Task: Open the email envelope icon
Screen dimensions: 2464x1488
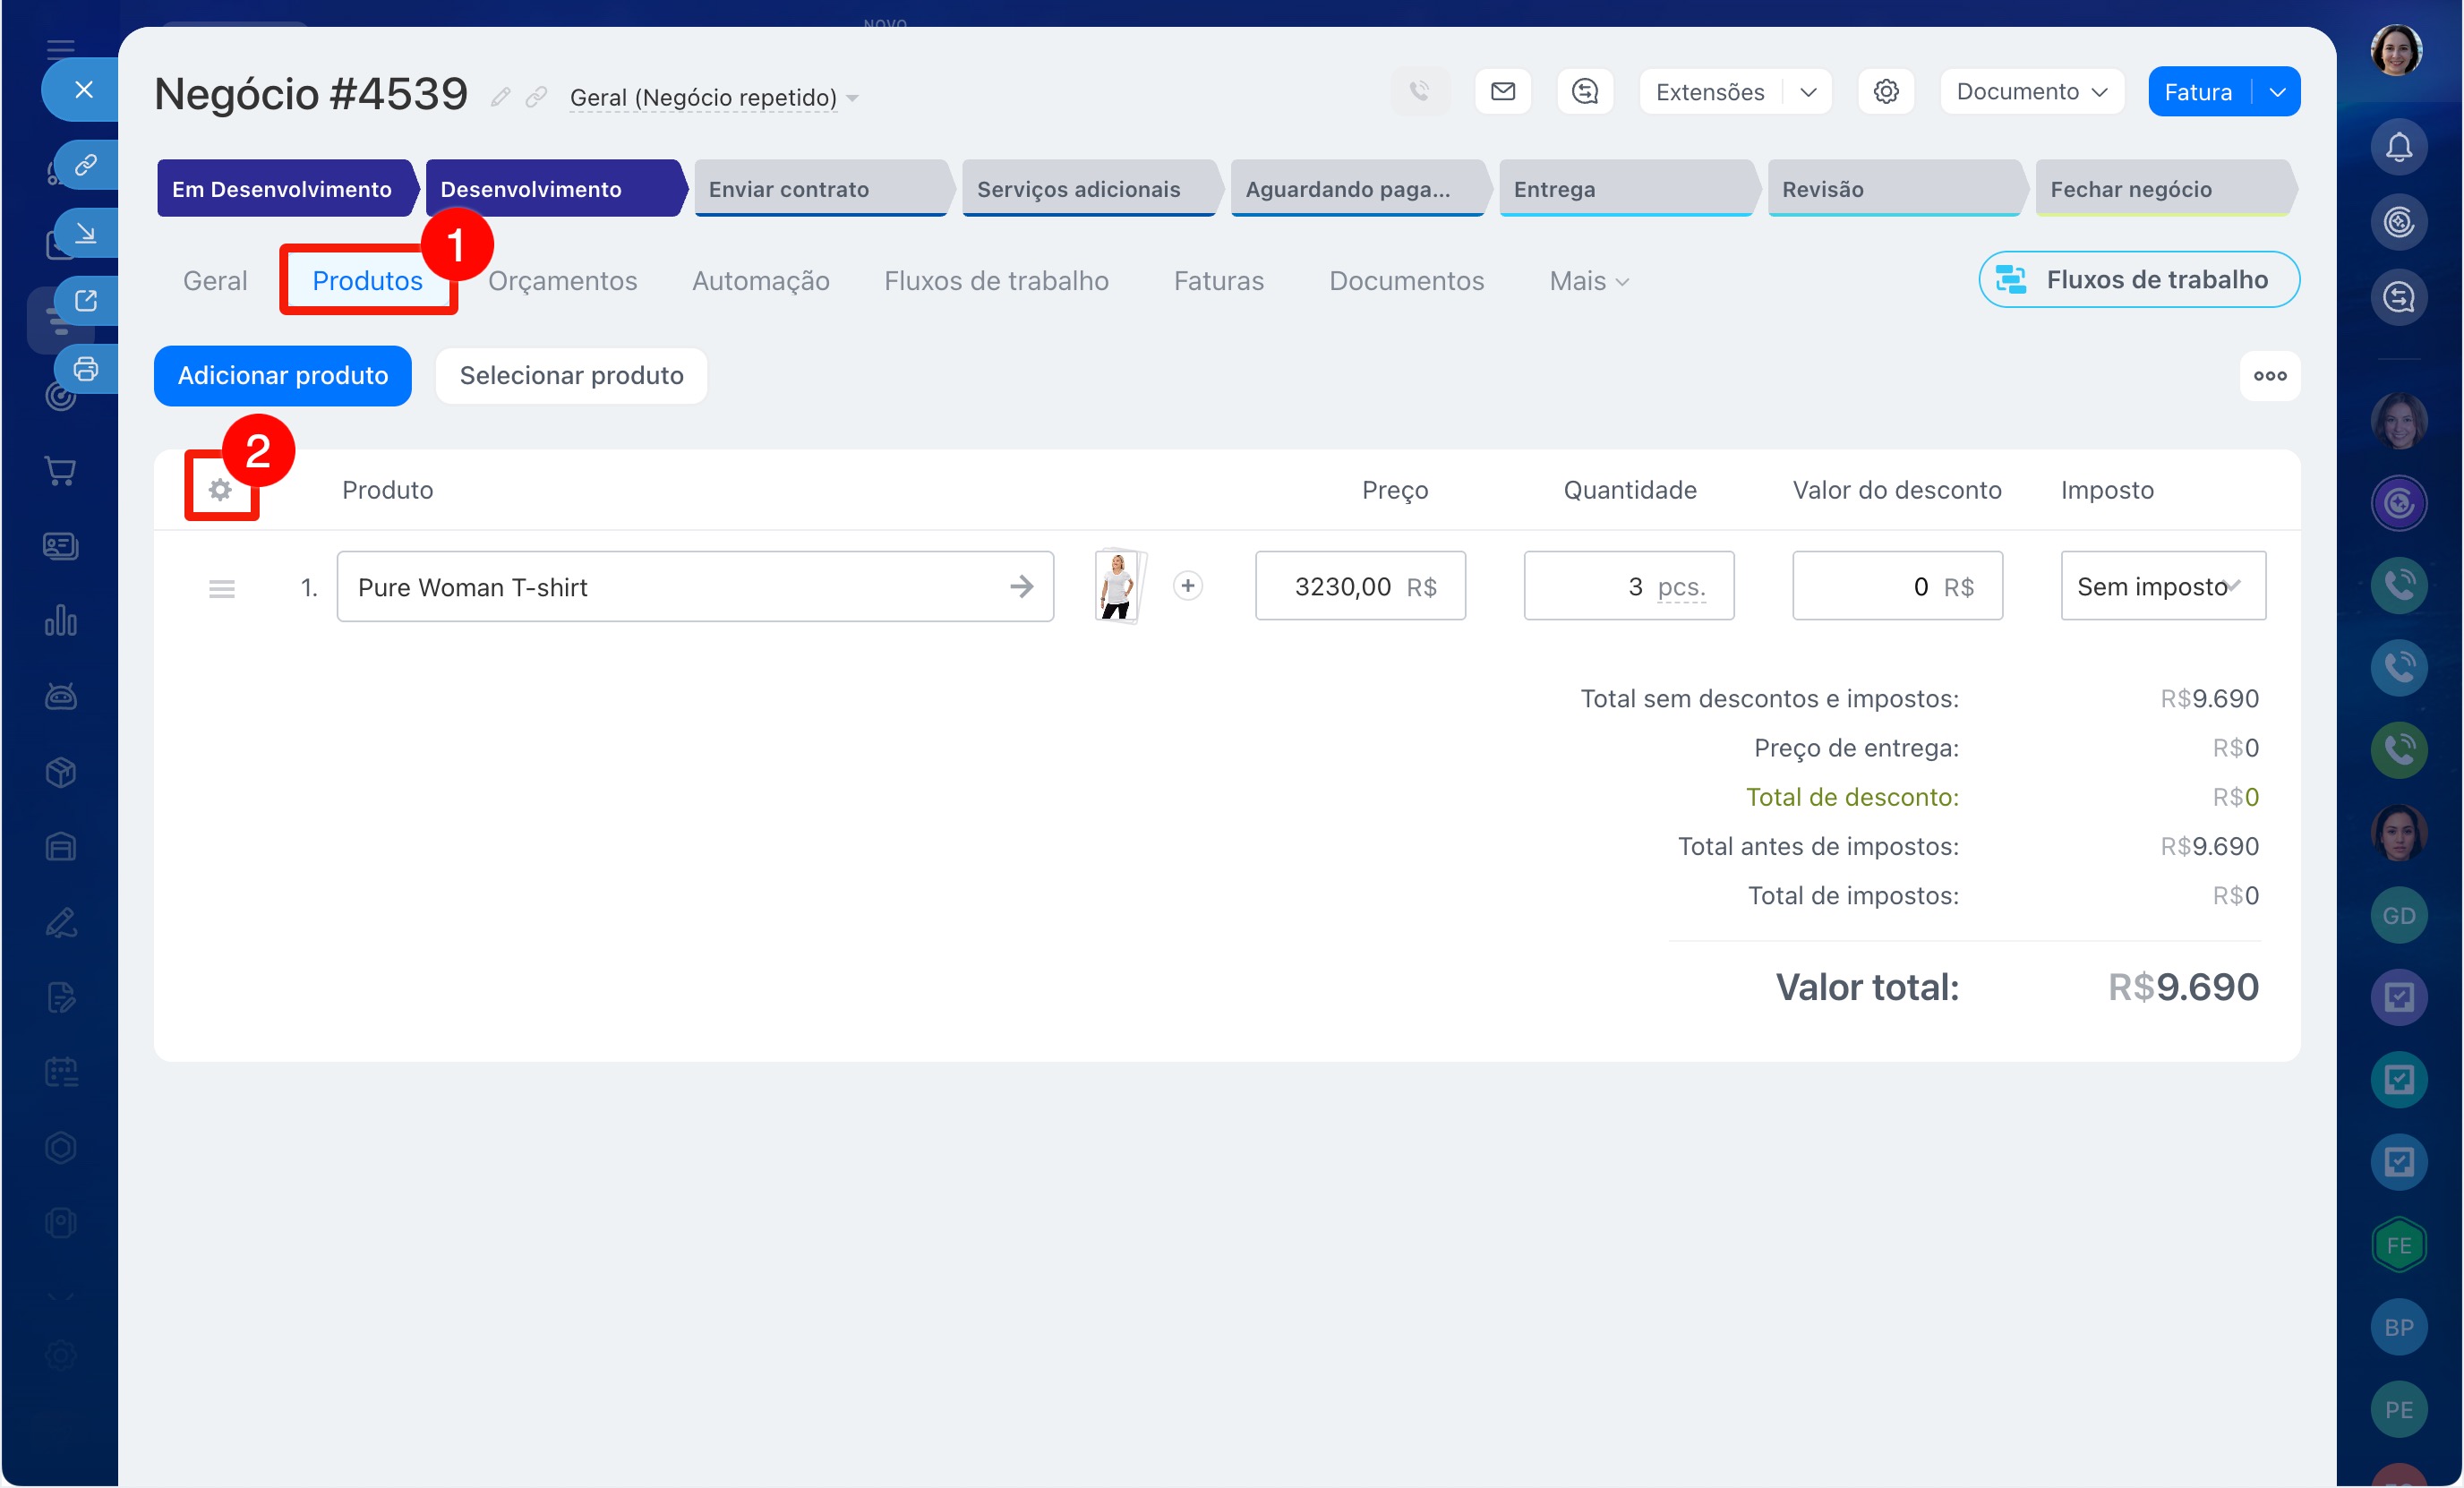Action: (1502, 92)
